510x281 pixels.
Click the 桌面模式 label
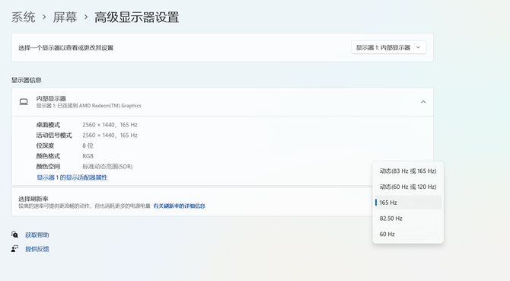coord(48,125)
